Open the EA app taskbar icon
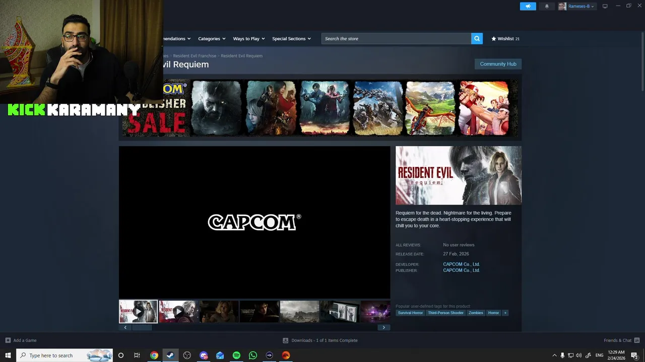 [x=286, y=355]
